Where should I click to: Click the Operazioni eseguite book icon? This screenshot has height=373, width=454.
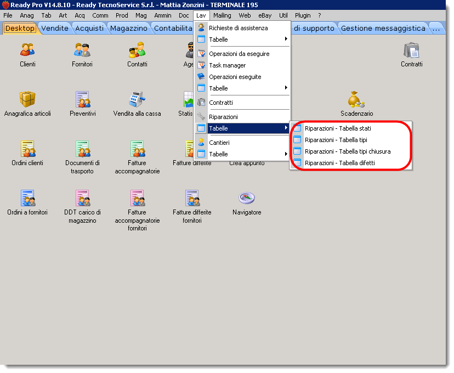(x=201, y=76)
